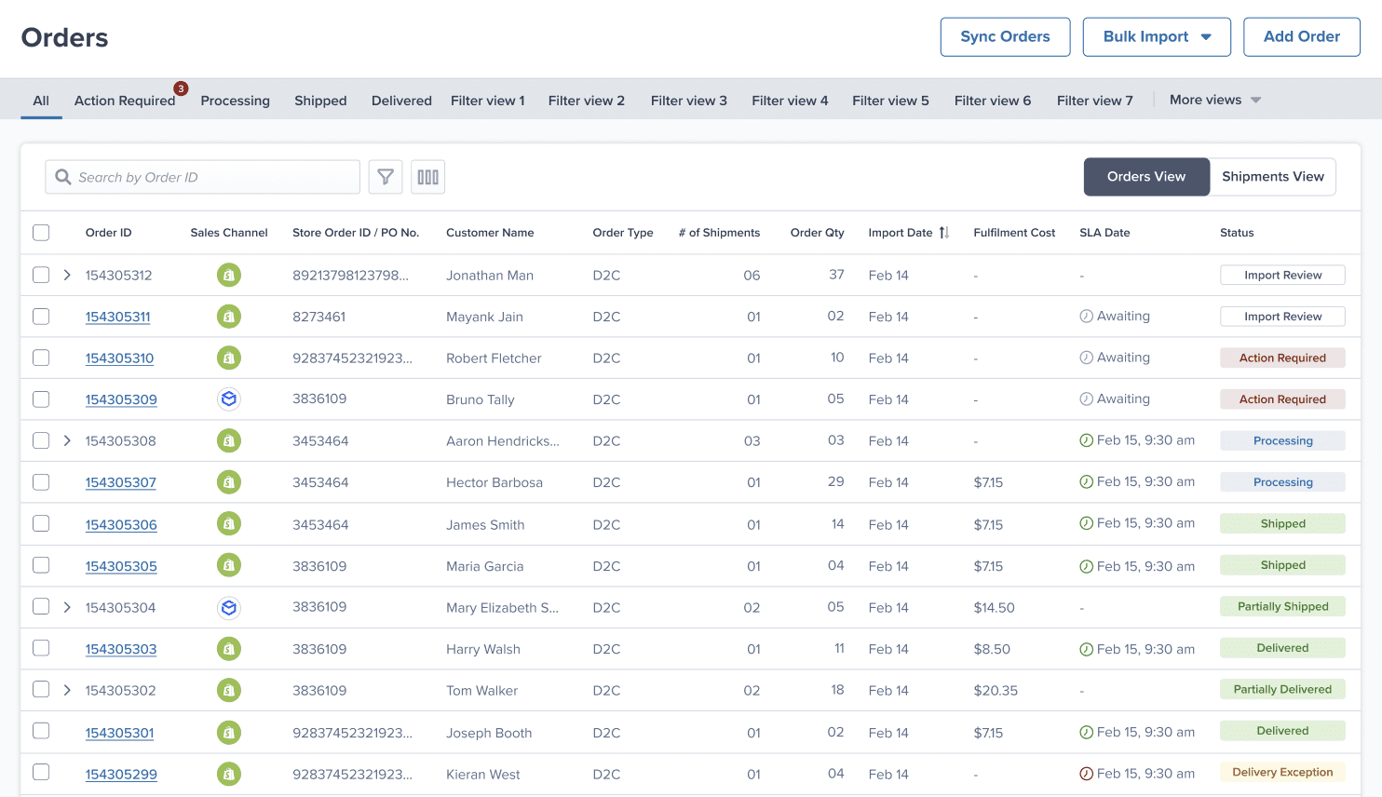Screen dimensions: 1382x797
Task: Select the checkbox for order 154305303
Action: [41, 648]
